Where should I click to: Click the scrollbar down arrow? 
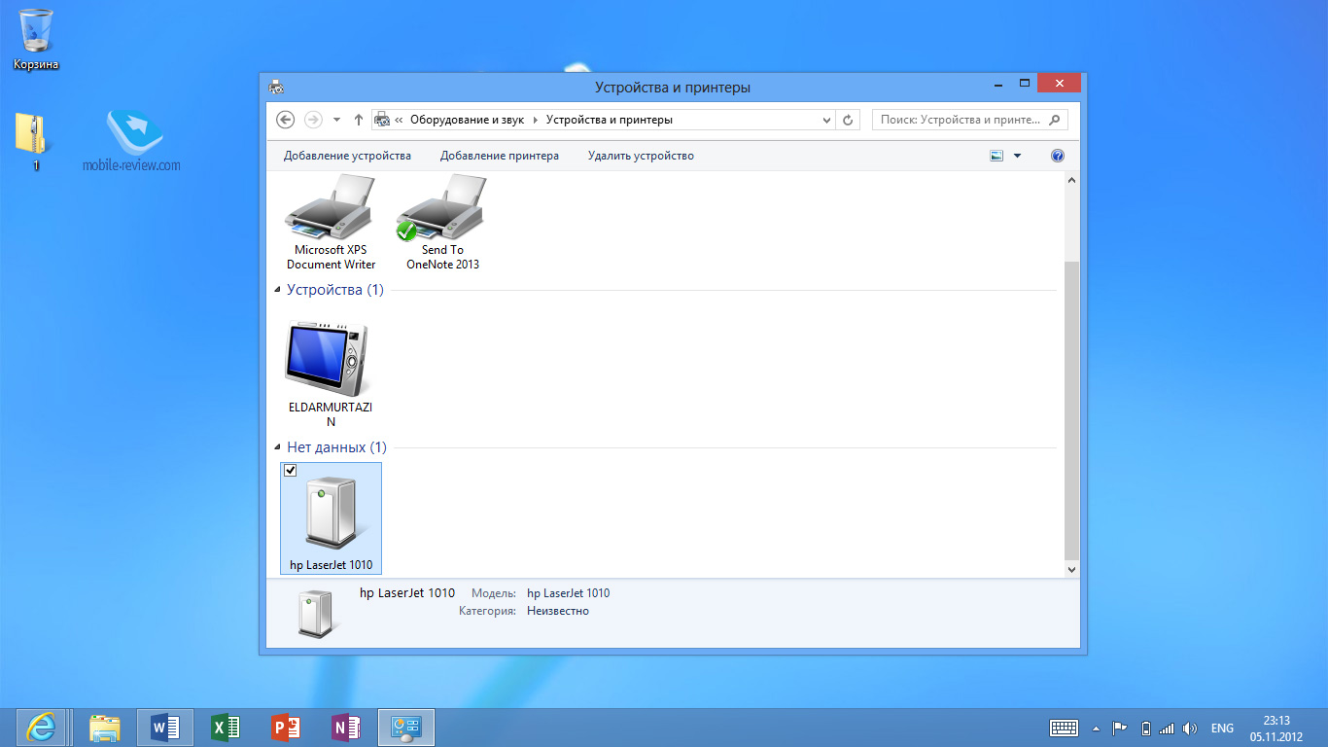click(1071, 569)
